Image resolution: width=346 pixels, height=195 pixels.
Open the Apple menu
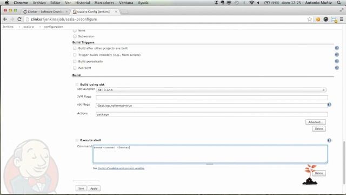[7, 3]
